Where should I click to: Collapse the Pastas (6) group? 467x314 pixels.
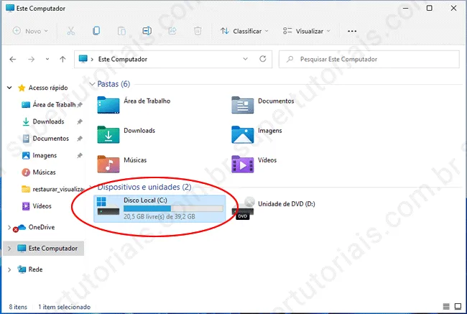coord(93,84)
